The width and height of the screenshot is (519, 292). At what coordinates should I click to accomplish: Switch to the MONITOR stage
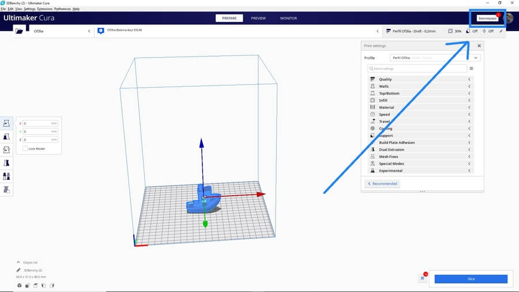288,18
